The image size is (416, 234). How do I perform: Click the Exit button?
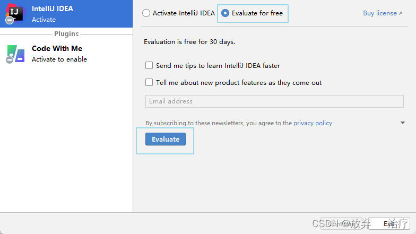click(389, 224)
